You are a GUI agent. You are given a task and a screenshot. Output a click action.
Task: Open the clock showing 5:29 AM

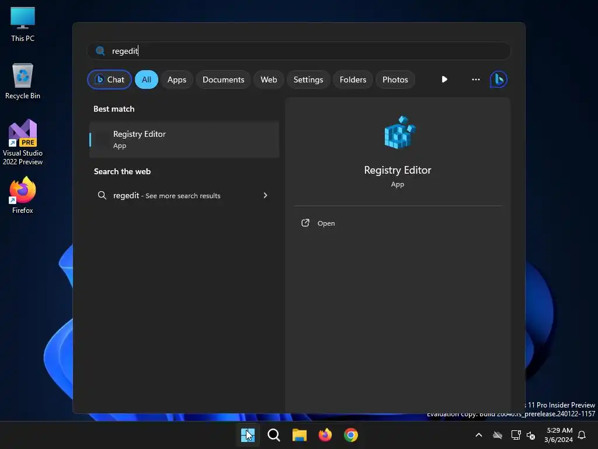(x=558, y=435)
